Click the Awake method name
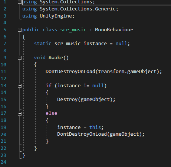The height and width of the screenshot is (167, 171). point(56,58)
